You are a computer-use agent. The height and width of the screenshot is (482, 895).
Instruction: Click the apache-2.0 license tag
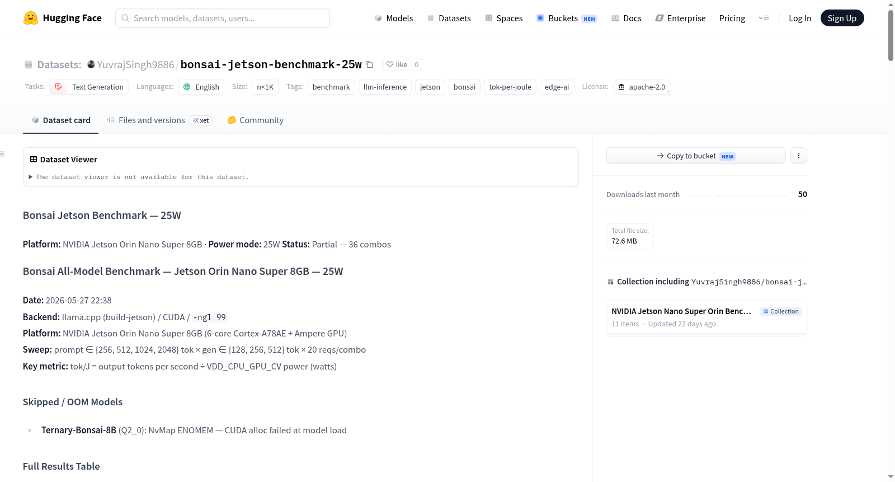(x=642, y=87)
